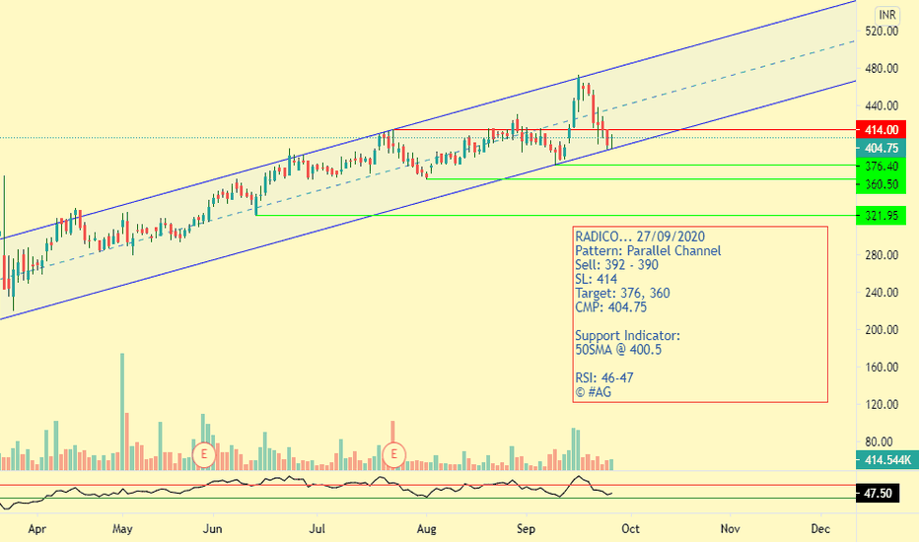This screenshot has height=542, width=919.
Task: Select the red 414.00 price label
Action: pyautogui.click(x=881, y=129)
